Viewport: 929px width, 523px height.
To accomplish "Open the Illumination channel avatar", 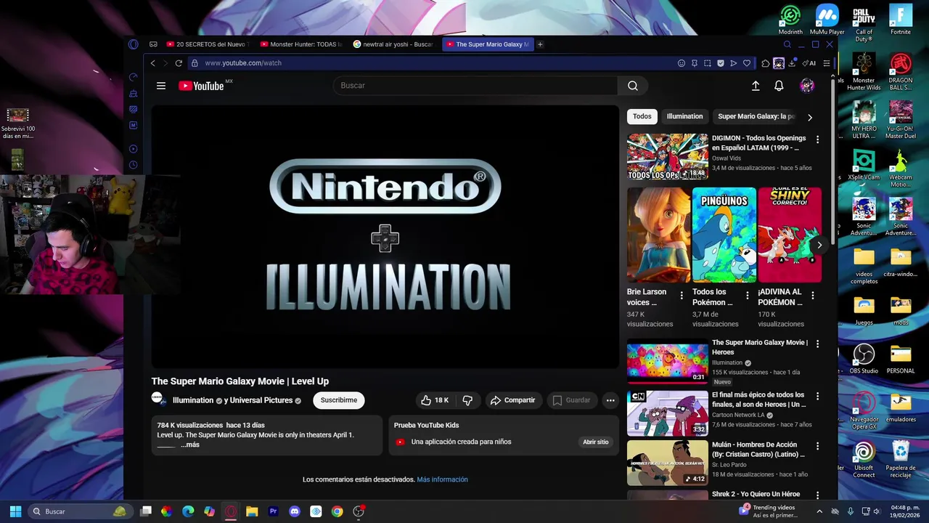I will pyautogui.click(x=159, y=400).
